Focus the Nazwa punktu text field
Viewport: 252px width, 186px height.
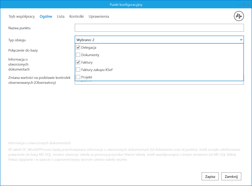[159, 28]
